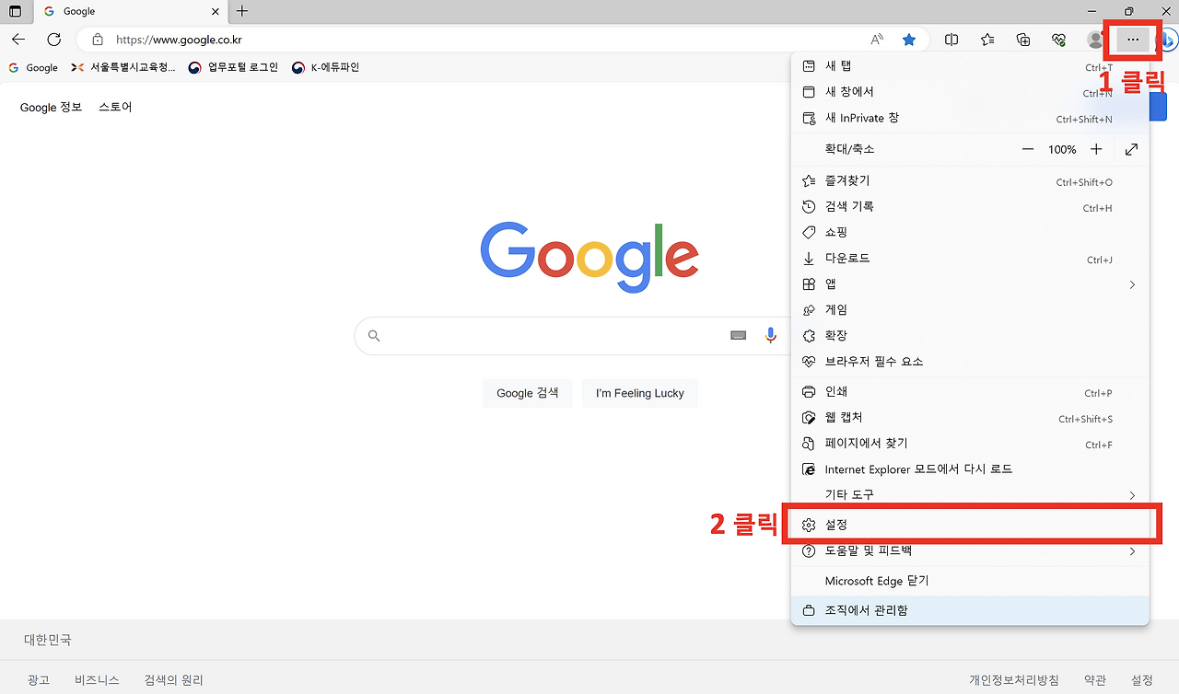This screenshot has width=1179, height=694.
Task: Expand the 기타 도구 submenu
Action: click(970, 494)
